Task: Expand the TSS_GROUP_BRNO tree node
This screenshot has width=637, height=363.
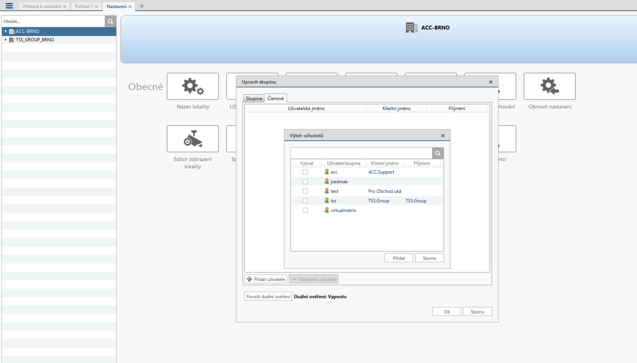Action: coord(6,40)
